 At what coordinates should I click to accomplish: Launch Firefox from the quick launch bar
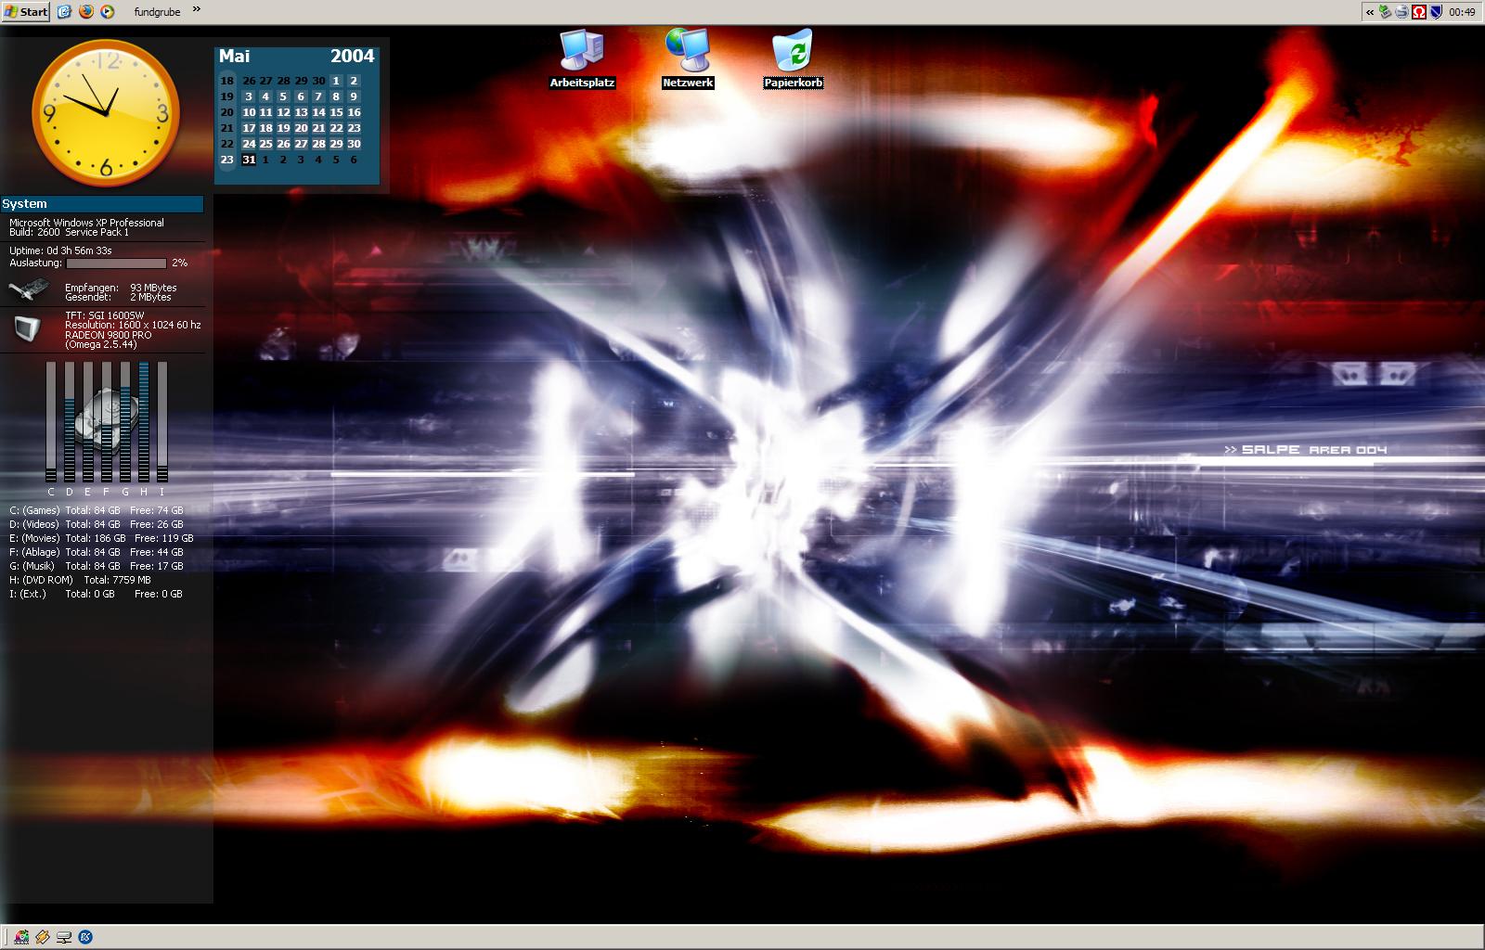click(85, 12)
